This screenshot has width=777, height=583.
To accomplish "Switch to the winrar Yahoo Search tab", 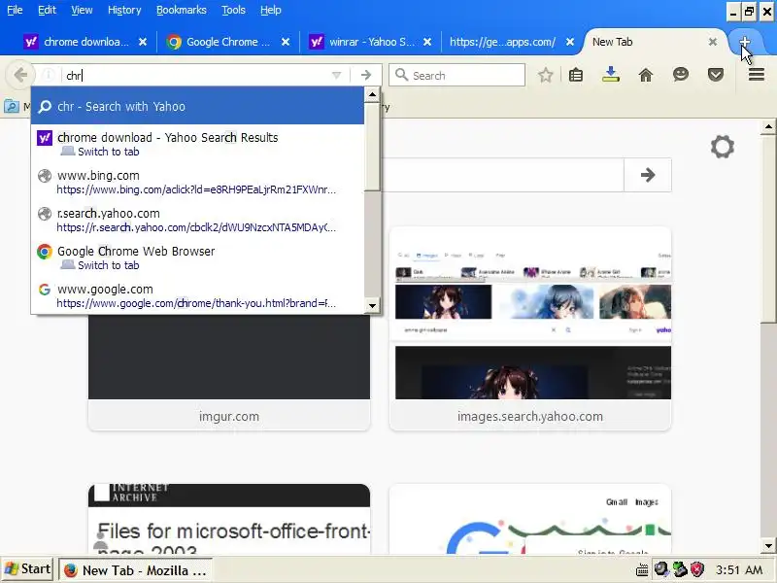I will (371, 42).
